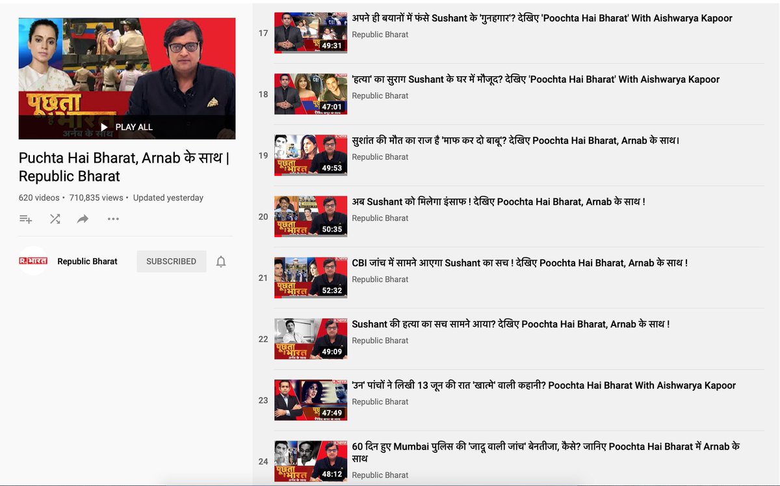This screenshot has width=780, height=486.
Task: Open title "सुशांत की मौत का राज है"
Action: point(515,141)
